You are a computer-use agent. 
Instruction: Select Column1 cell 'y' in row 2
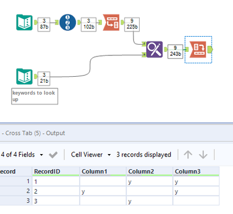(103, 191)
